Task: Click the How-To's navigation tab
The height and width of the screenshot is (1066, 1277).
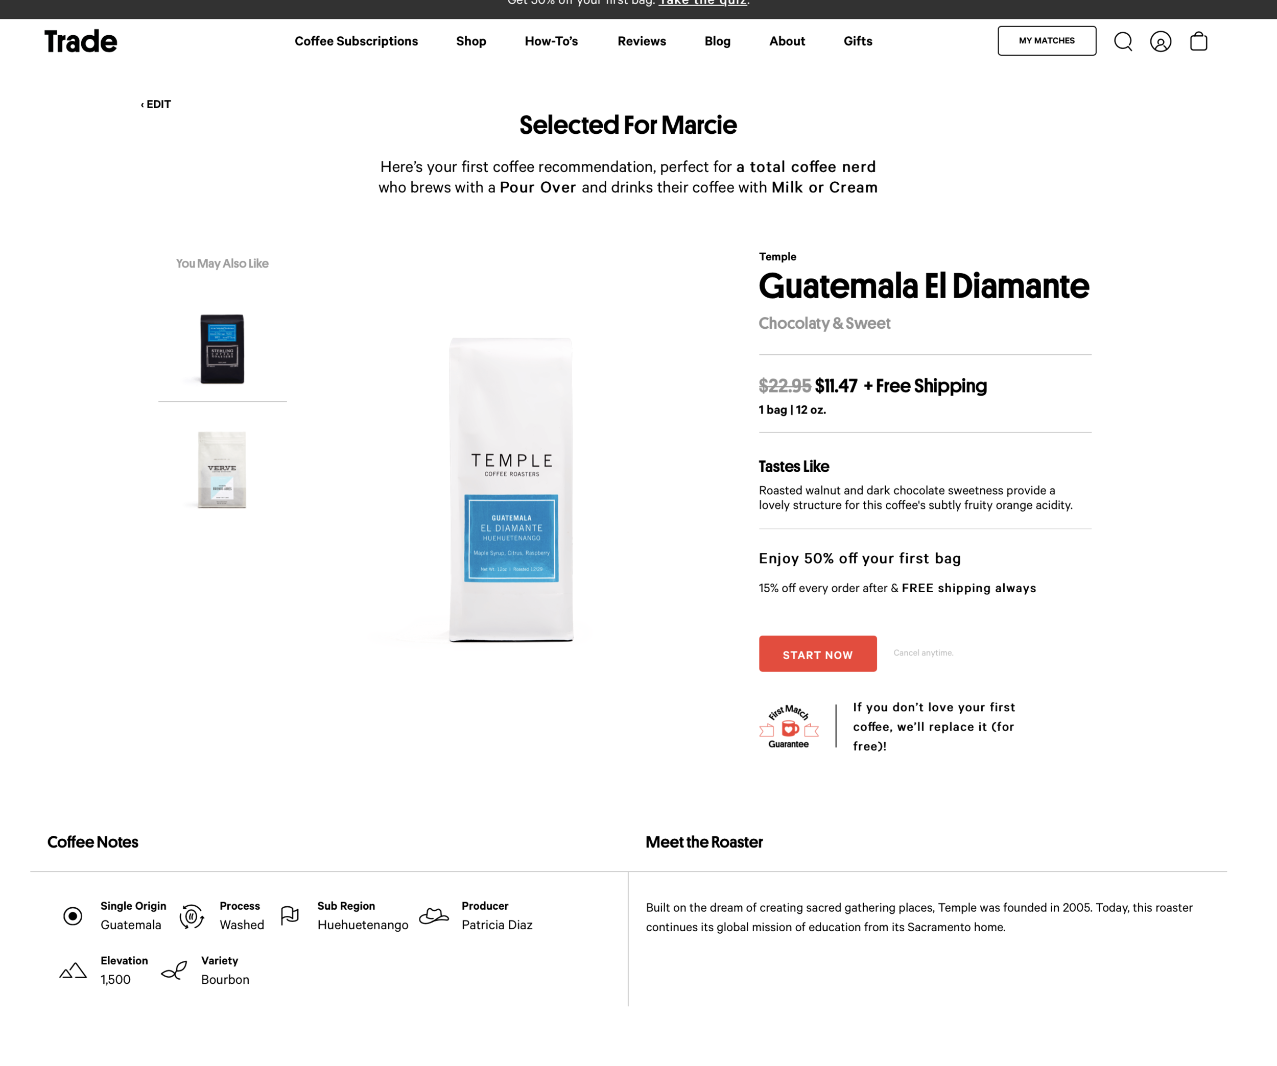Action: [x=552, y=40]
